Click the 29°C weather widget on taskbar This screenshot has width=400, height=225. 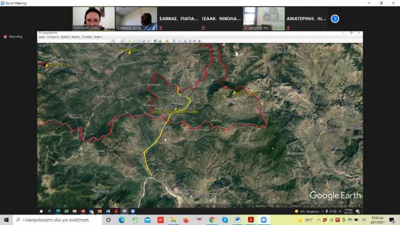305,220
